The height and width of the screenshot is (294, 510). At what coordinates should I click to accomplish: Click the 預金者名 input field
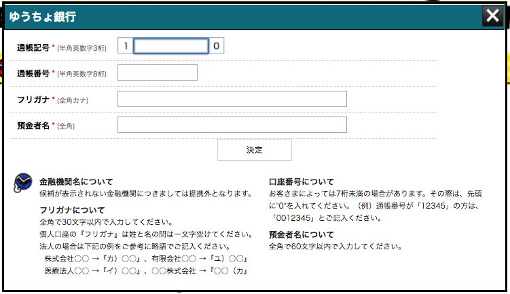pyautogui.click(x=232, y=125)
